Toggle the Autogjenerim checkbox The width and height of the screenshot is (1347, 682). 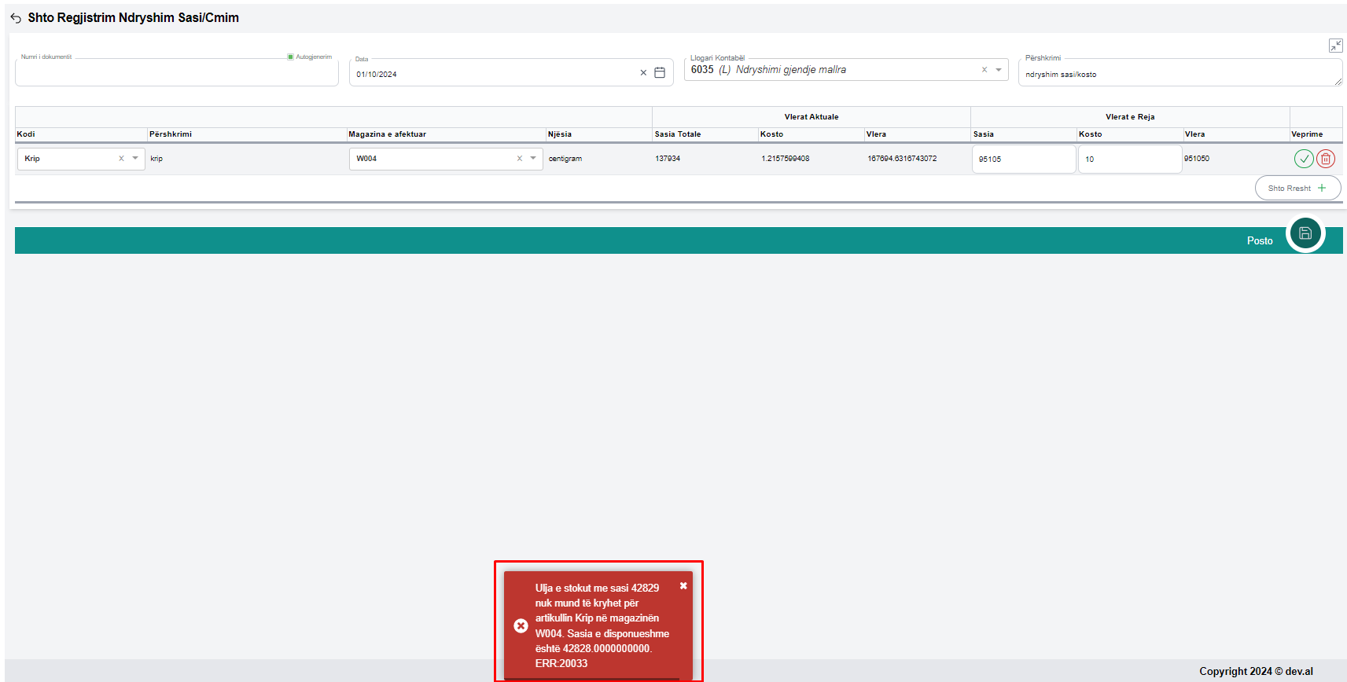pyautogui.click(x=290, y=57)
